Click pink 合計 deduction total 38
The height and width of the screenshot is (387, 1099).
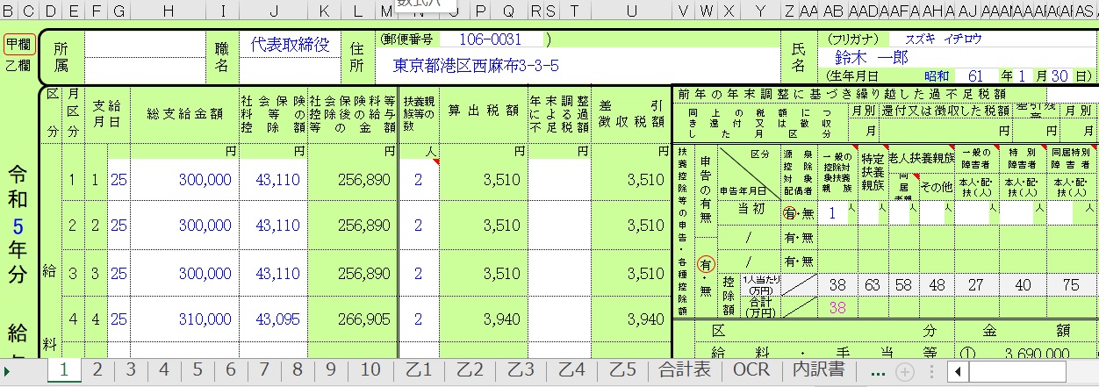837,307
